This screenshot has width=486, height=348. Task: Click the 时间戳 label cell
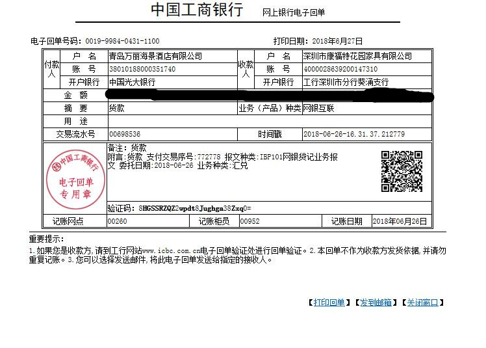270,134
